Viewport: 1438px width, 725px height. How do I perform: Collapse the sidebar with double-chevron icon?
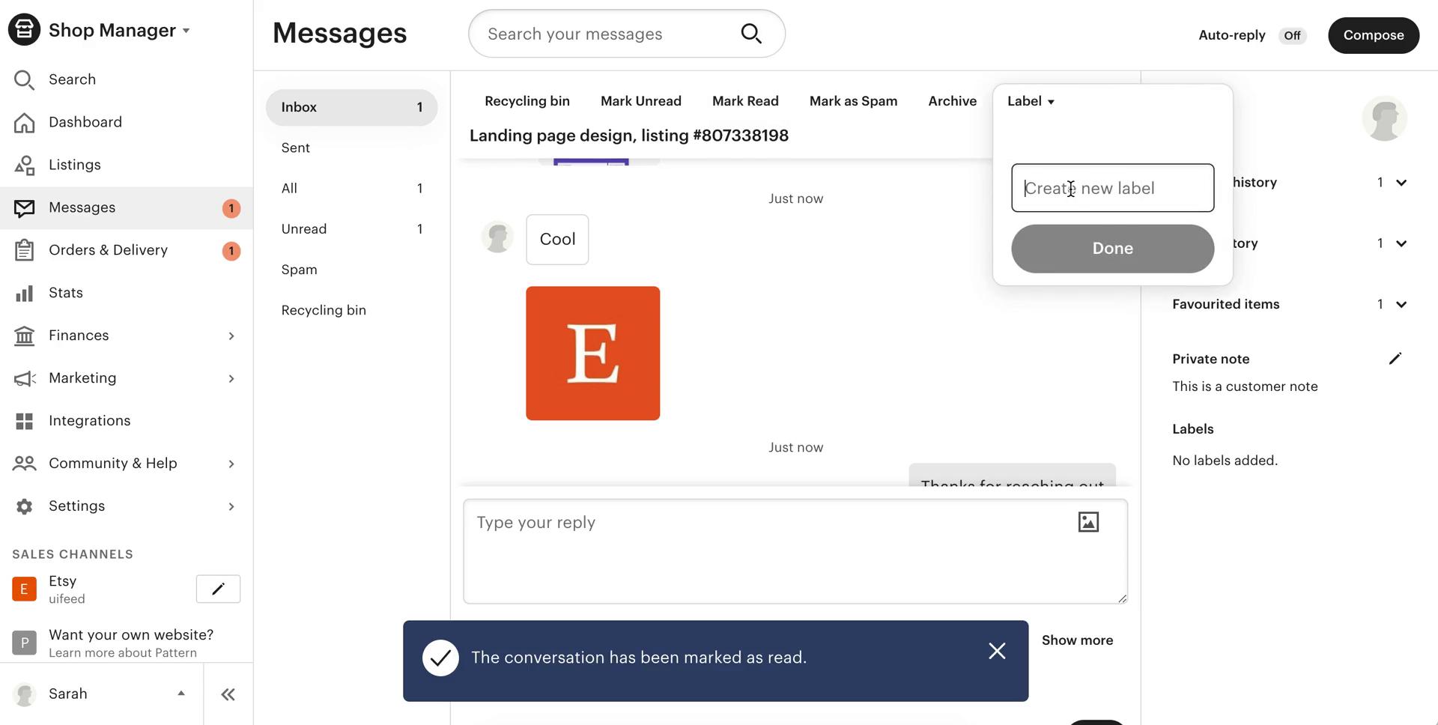tap(228, 694)
